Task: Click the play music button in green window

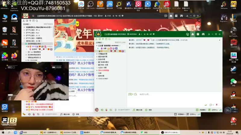Action: coord(138,110)
